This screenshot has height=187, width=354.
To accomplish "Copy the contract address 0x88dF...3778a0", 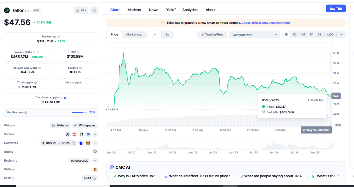I will click(73, 143).
